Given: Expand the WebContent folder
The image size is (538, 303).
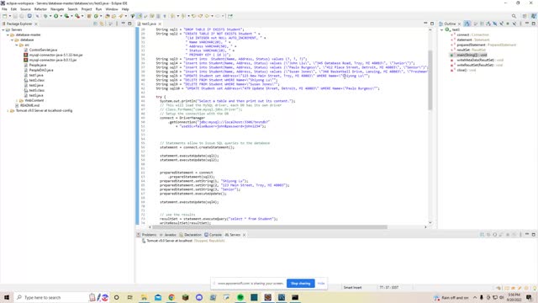Looking at the screenshot, I should (x=17, y=101).
